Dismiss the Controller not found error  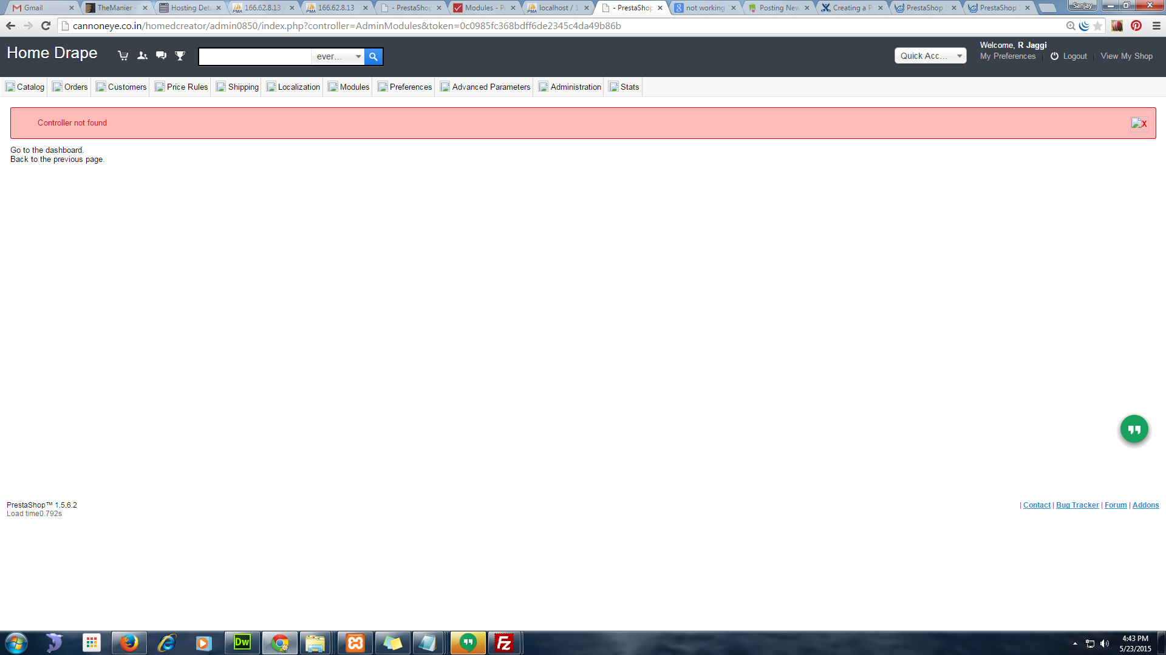1139,123
